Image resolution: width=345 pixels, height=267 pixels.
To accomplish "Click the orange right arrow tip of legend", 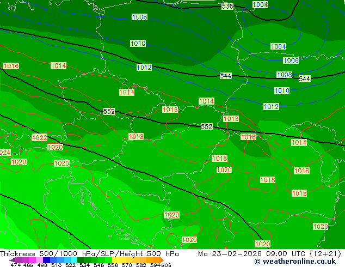I will click(162, 260).
